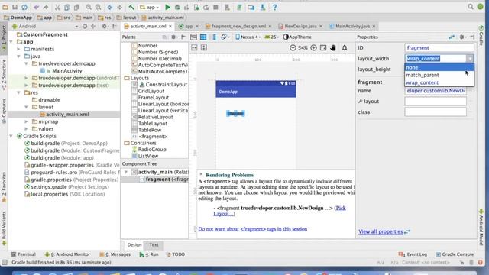
Task: Click the warnings bell icon
Action: 345,47
